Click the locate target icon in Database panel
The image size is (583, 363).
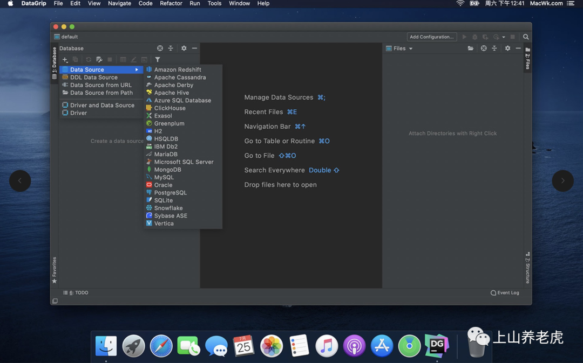160,48
